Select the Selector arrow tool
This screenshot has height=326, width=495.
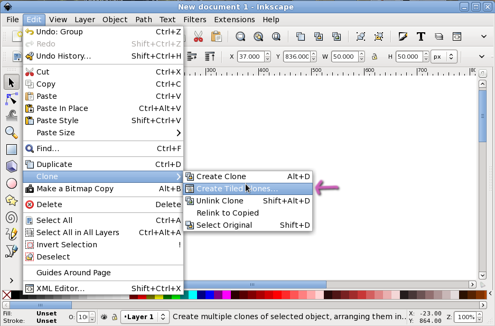click(12, 82)
